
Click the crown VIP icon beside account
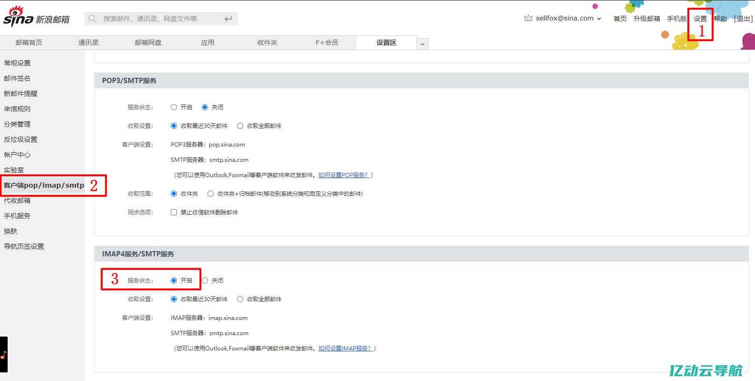[528, 18]
